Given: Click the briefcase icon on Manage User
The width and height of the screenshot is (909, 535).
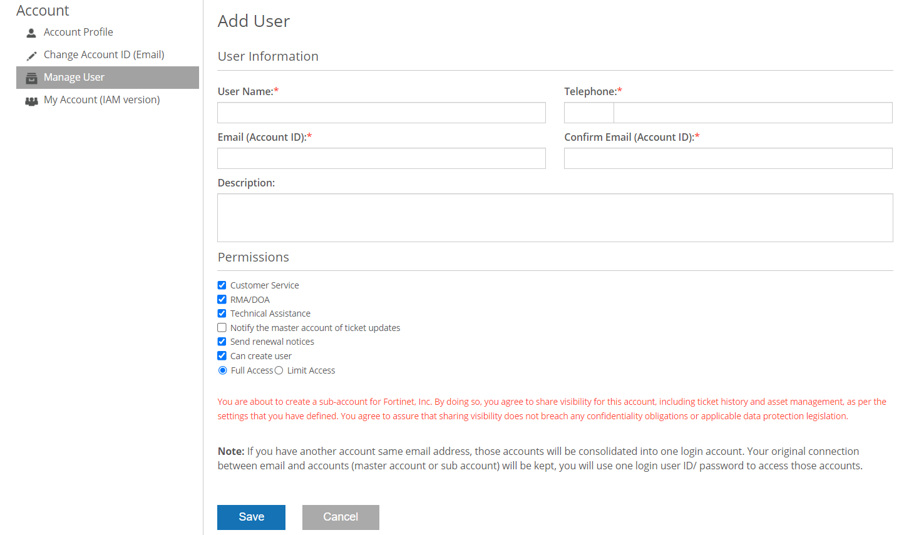Looking at the screenshot, I should coord(31,77).
